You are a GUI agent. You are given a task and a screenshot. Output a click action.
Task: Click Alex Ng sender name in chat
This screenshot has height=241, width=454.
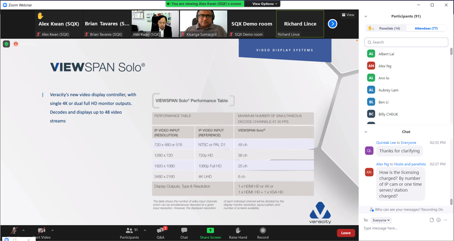coord(382,164)
